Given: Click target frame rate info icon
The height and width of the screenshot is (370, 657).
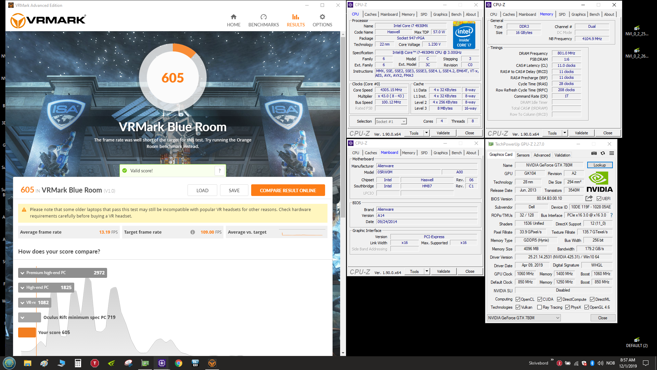Looking at the screenshot, I should (193, 232).
